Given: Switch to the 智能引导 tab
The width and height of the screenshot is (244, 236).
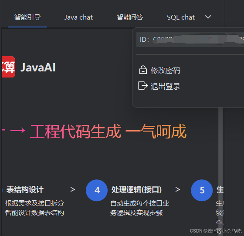Looking at the screenshot, I should click(27, 17).
